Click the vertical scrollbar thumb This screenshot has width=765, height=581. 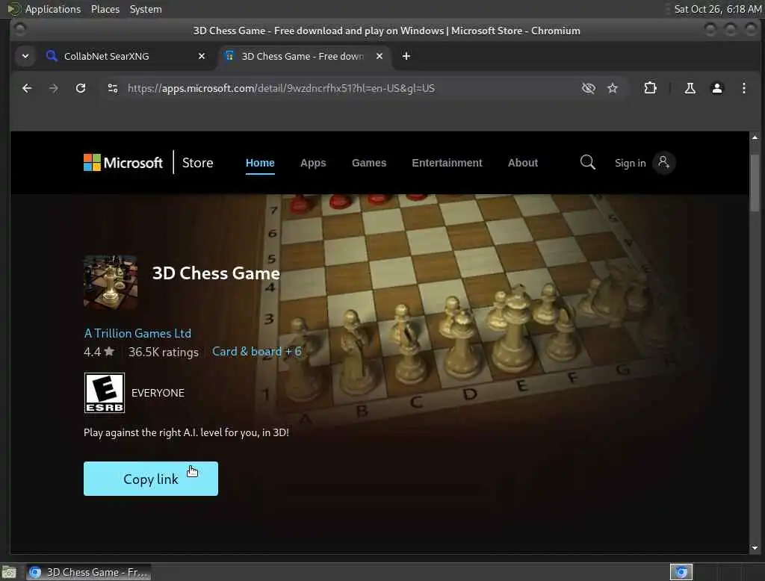point(755,183)
